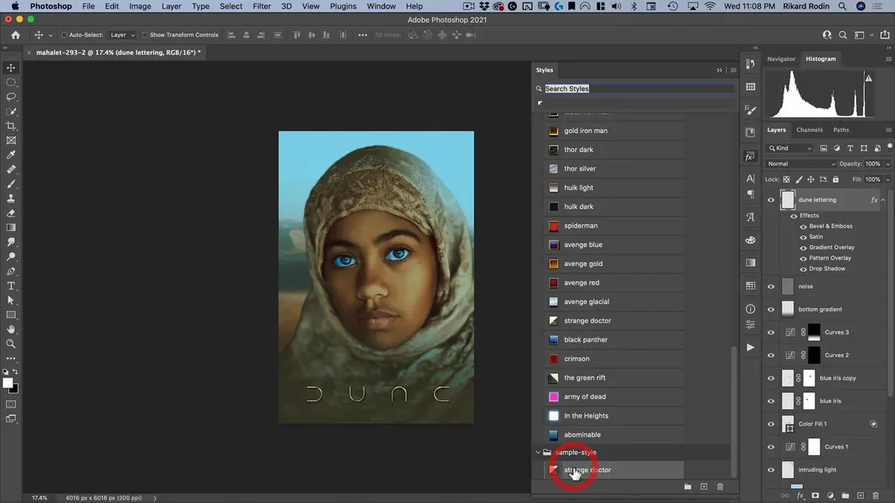
Task: Select the Move tool
Action: [x=11, y=68]
